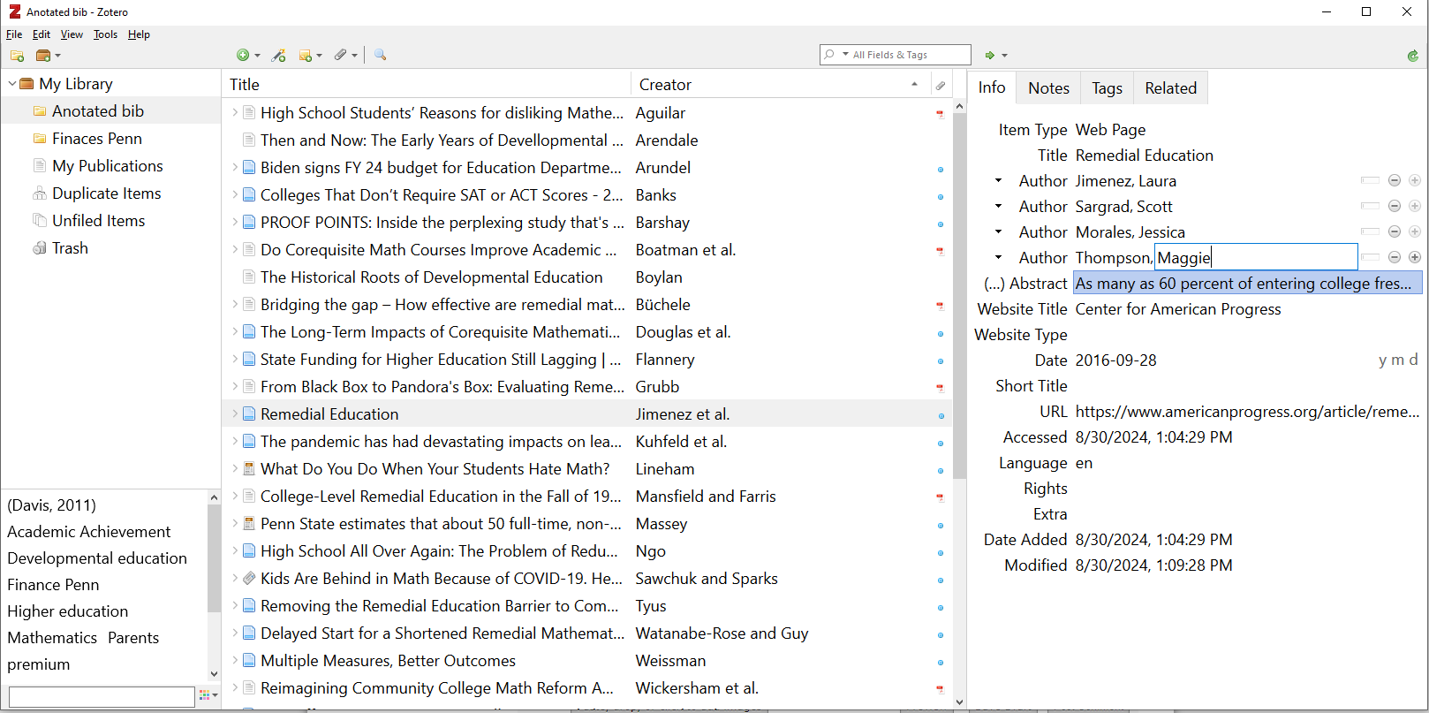
Task: Click Add Item by Identifier wand icon
Action: [x=279, y=55]
